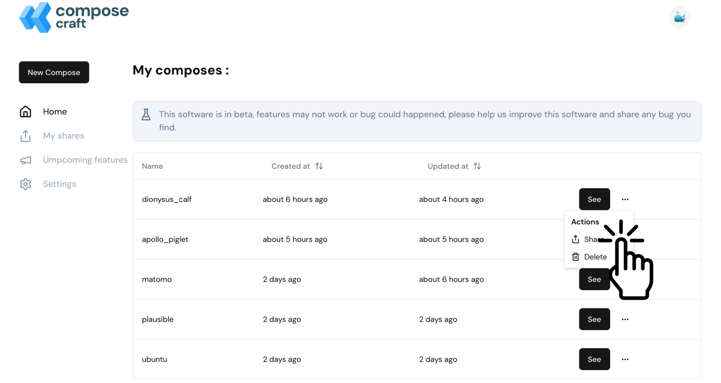The height and width of the screenshot is (383, 721).
Task: Open more options for dionysus_calf
Action: click(x=625, y=199)
